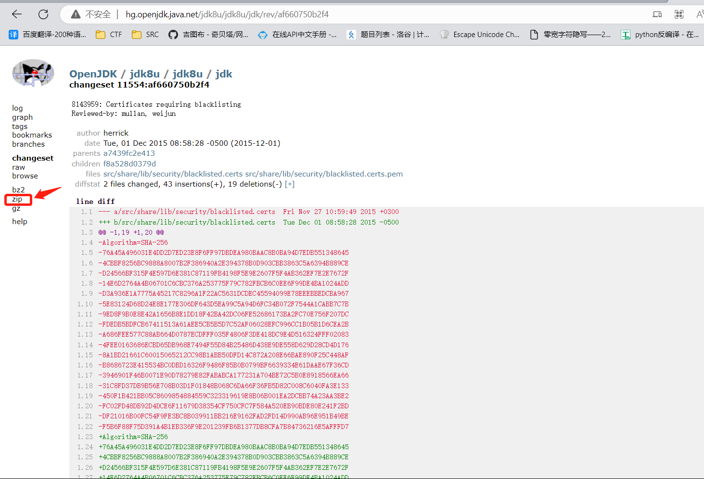Click diff line number 1.10
Screen dimensions: 704x479
[85, 304]
